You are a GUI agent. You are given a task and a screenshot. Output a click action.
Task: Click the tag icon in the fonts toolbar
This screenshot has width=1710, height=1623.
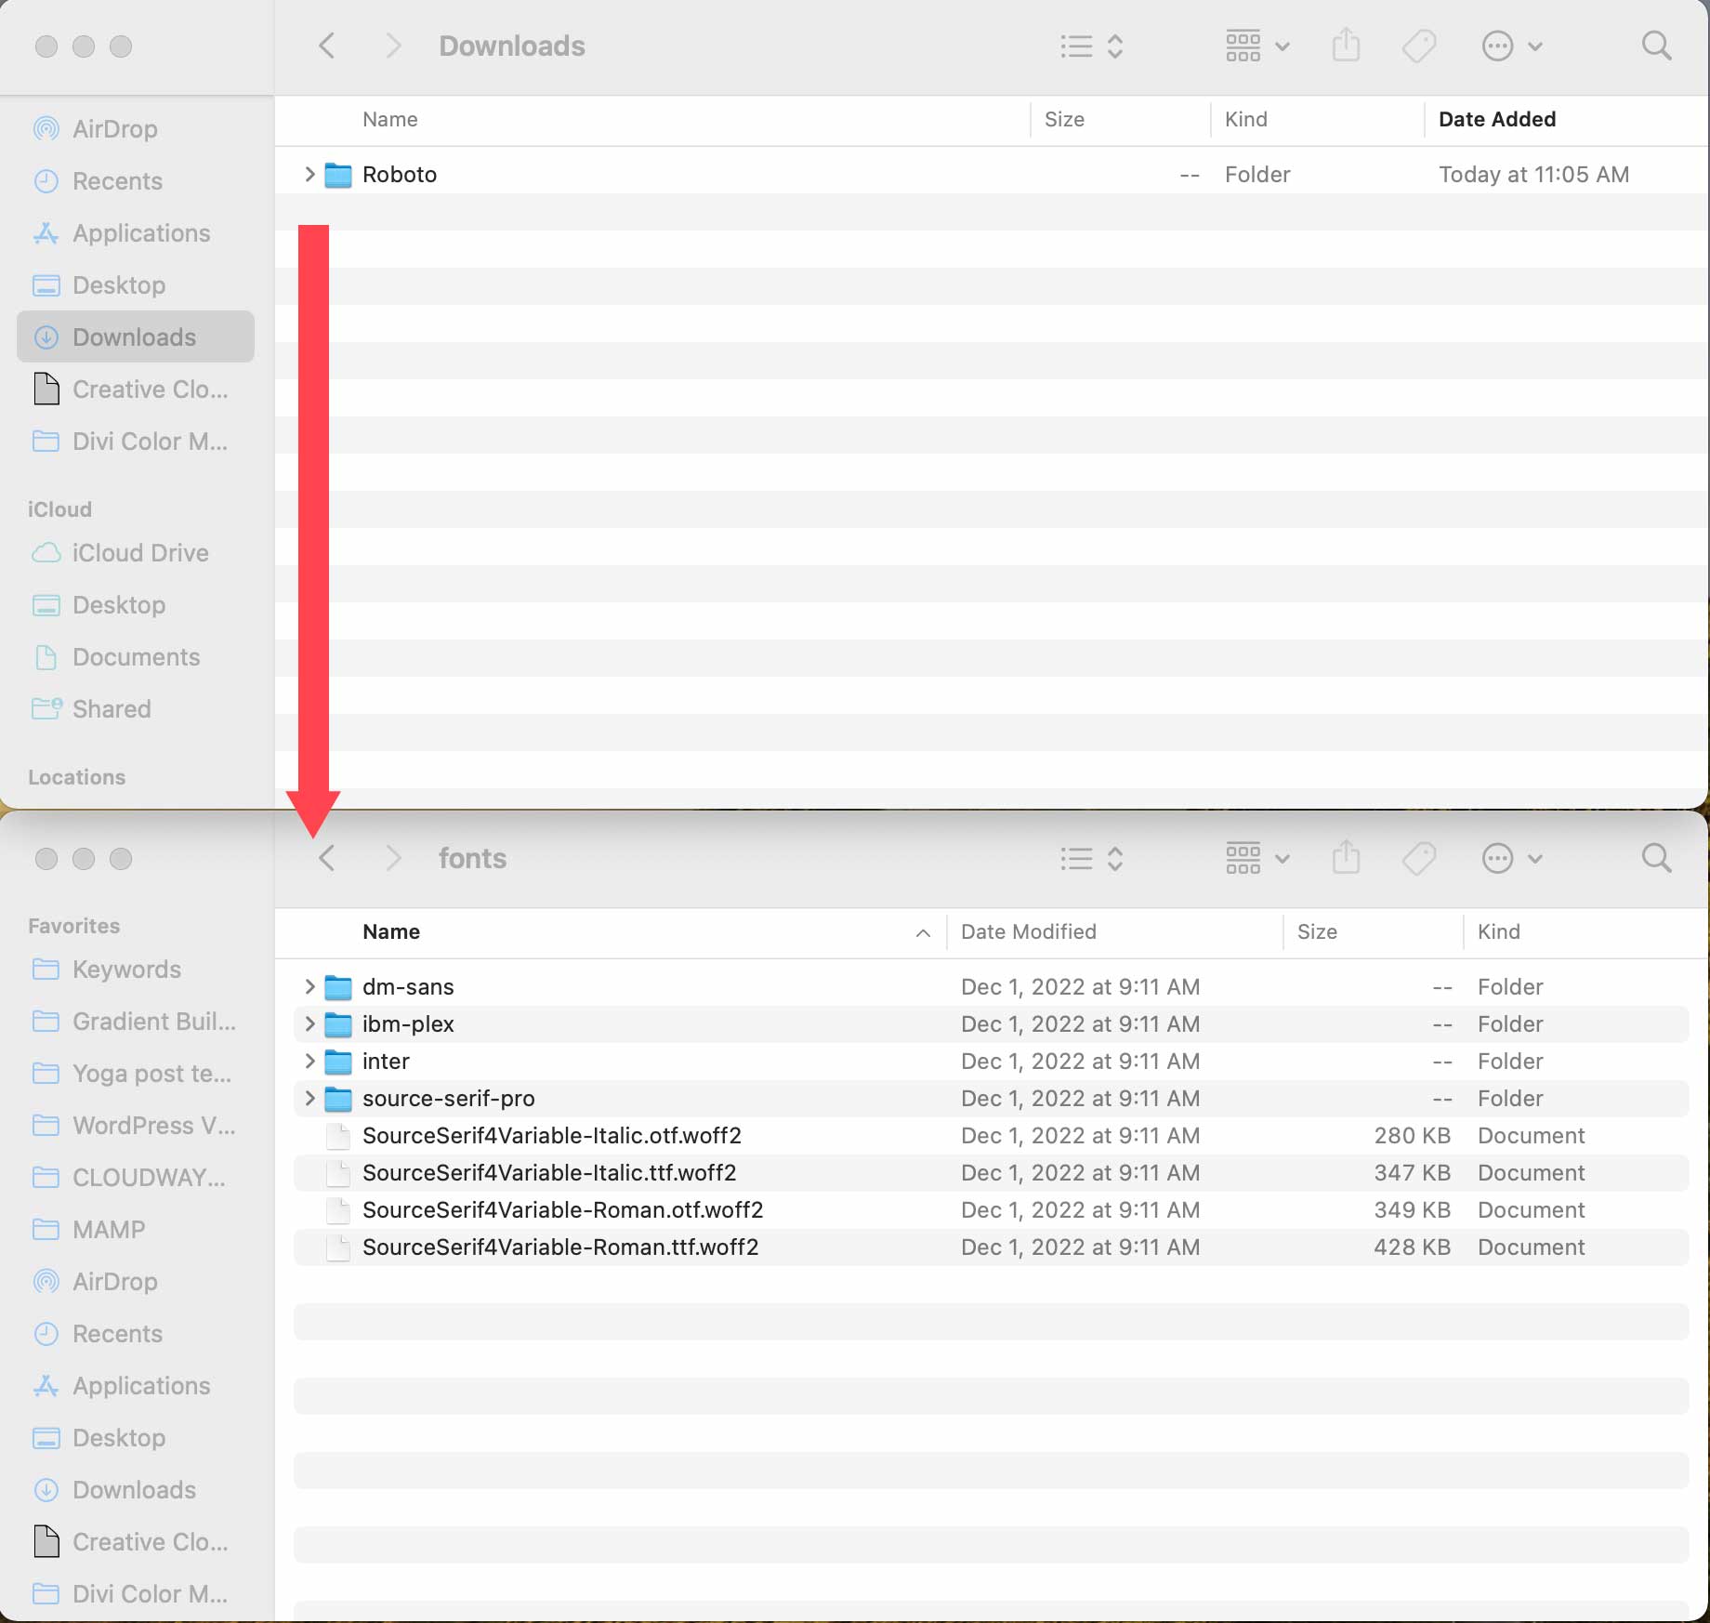point(1419,858)
